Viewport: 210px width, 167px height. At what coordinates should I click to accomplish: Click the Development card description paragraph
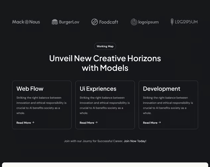click(168, 105)
